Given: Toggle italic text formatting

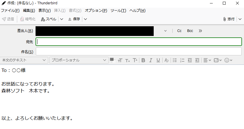Looking at the screenshot, I should point(151,60).
